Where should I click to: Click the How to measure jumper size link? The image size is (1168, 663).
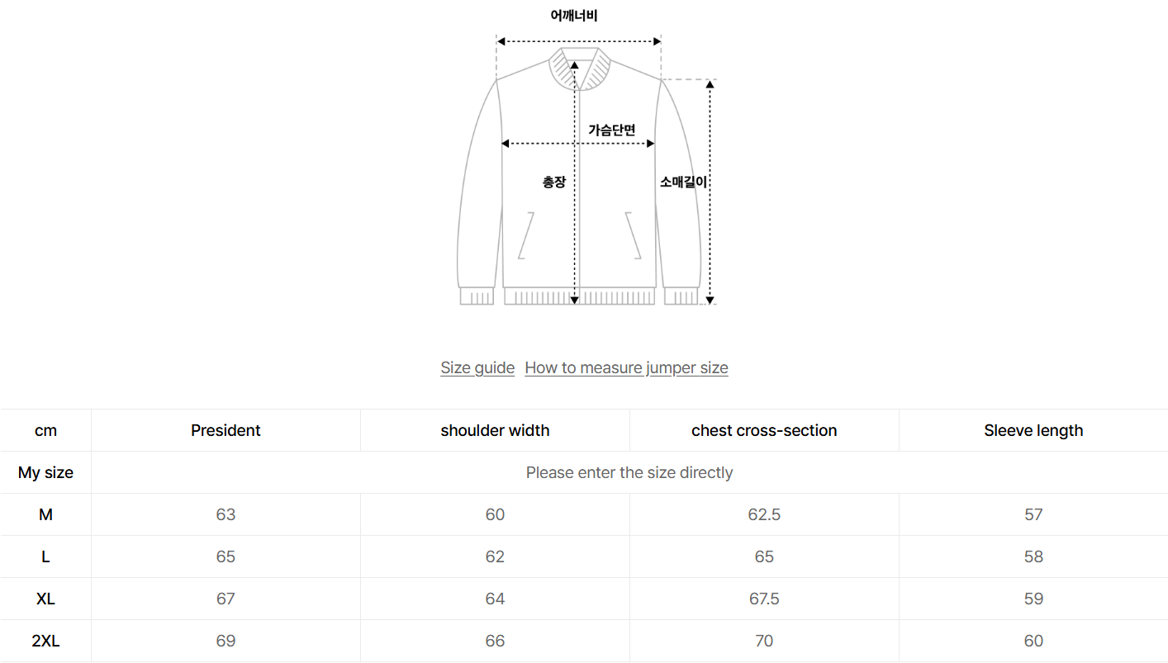click(626, 368)
